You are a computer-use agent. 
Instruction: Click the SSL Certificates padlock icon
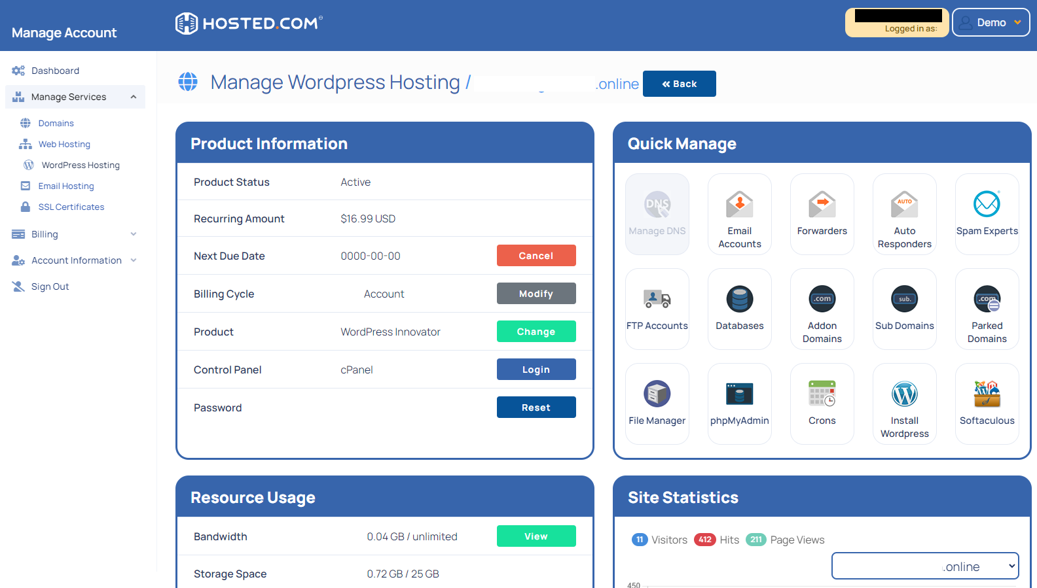[x=26, y=207]
